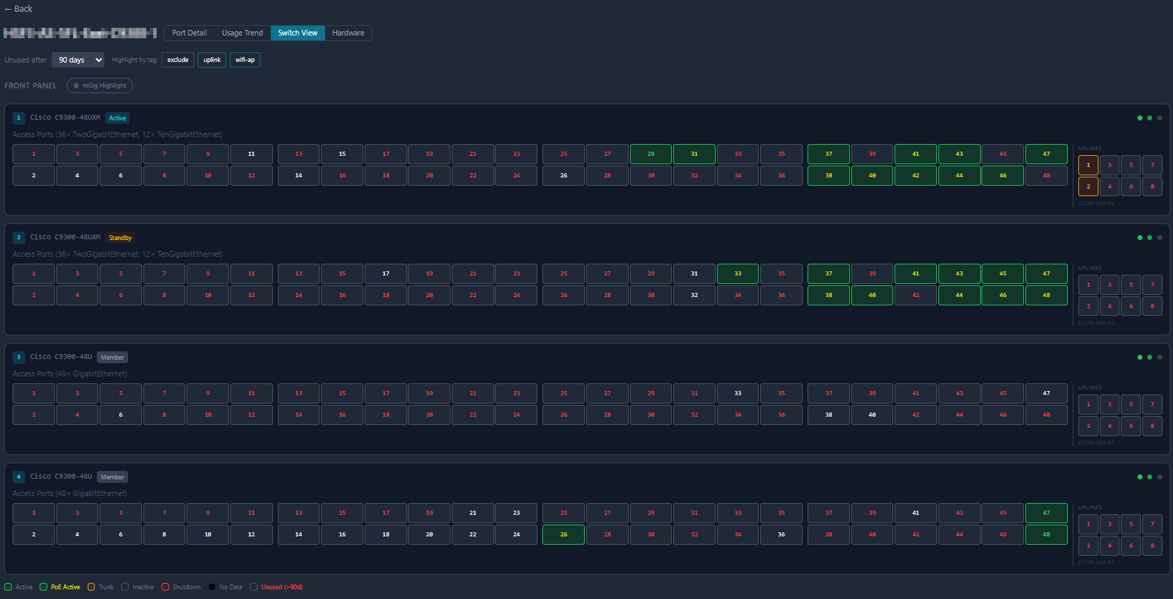The height and width of the screenshot is (599, 1173).
Task: Enable the mGig Highlight toggle
Action: pos(100,86)
